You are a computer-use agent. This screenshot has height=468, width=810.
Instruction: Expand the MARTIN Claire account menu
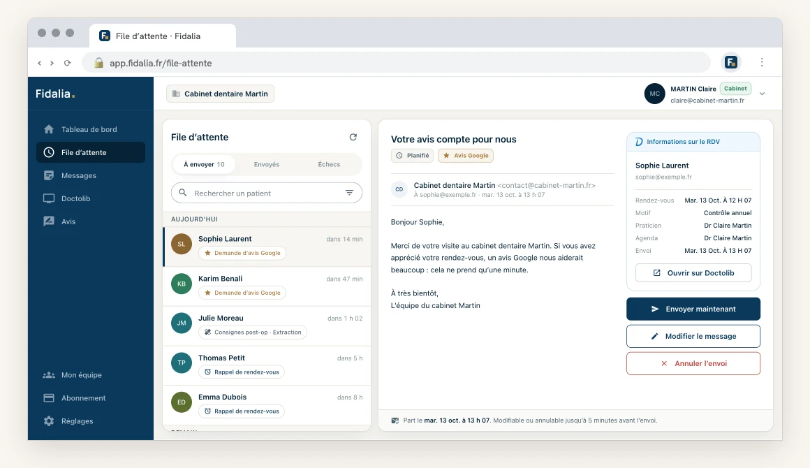click(x=762, y=94)
